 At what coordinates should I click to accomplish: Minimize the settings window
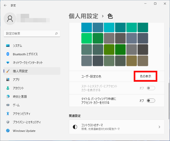point(145,4)
